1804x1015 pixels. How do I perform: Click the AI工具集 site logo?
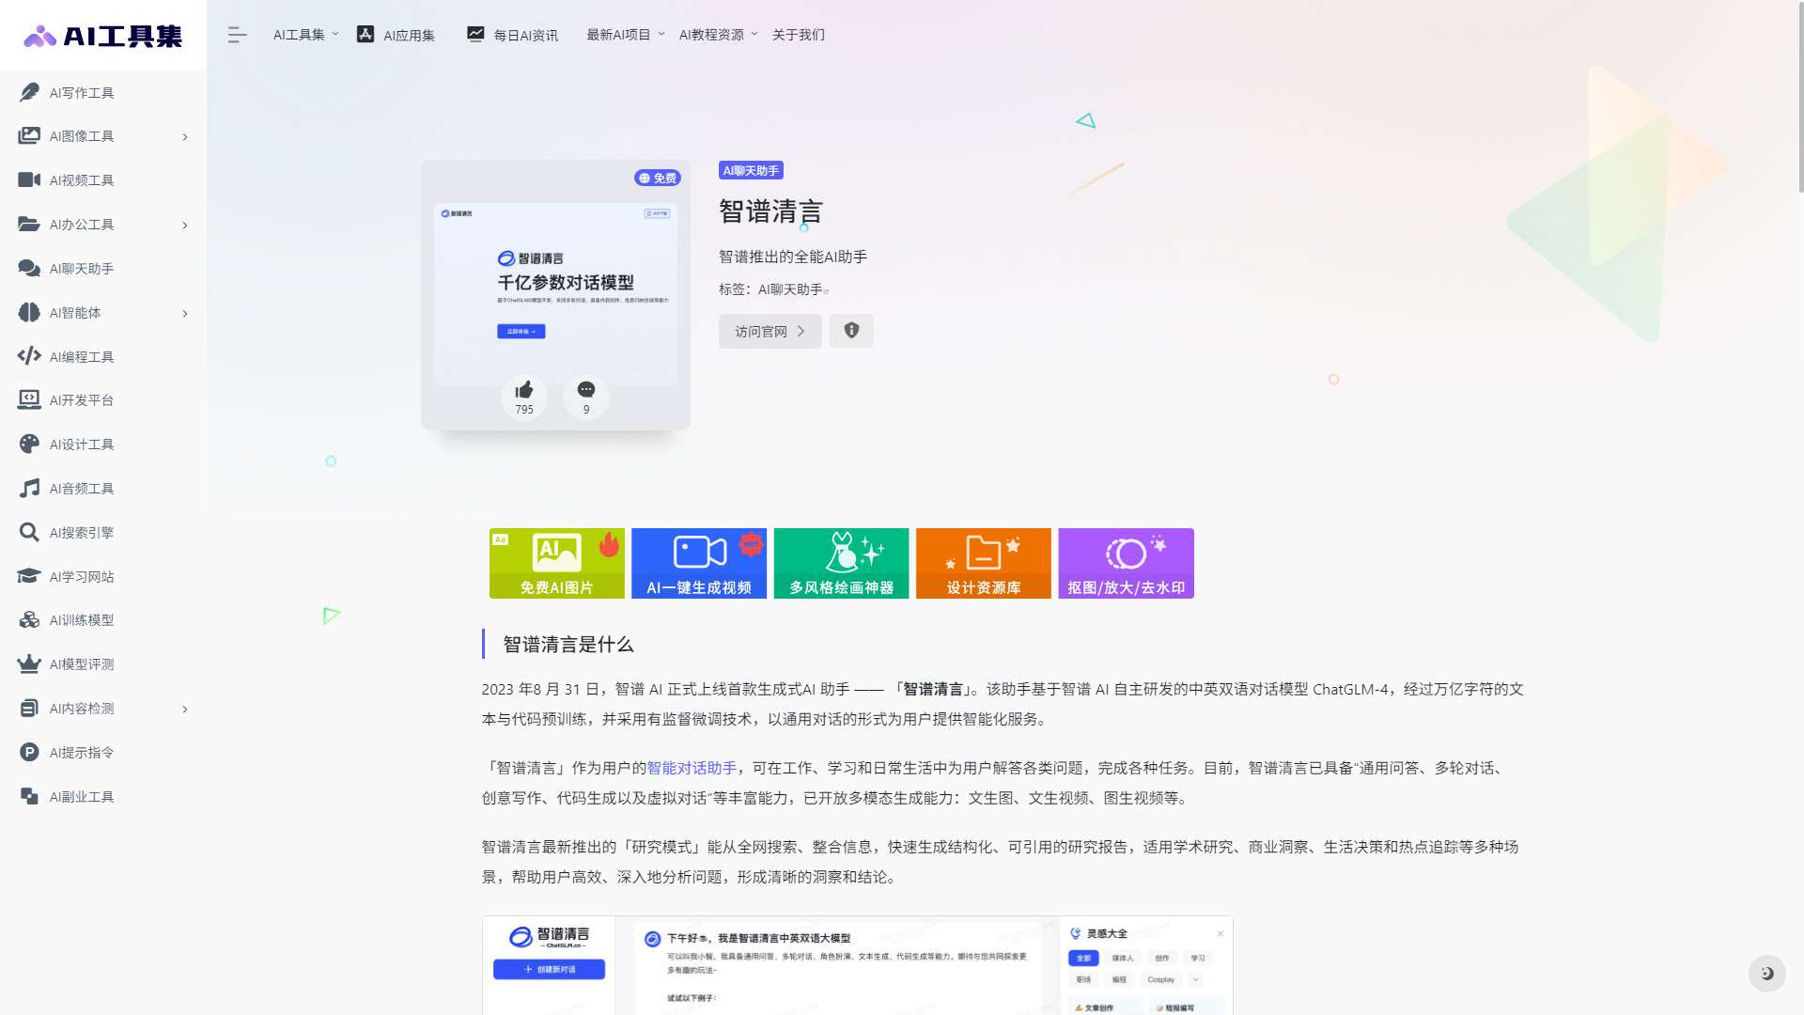[x=102, y=36]
